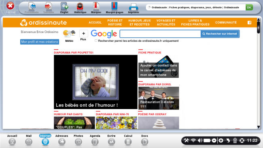This screenshot has height=148, width=263.
Task: Click Rechercher sur Internet button
Action: (x=220, y=34)
